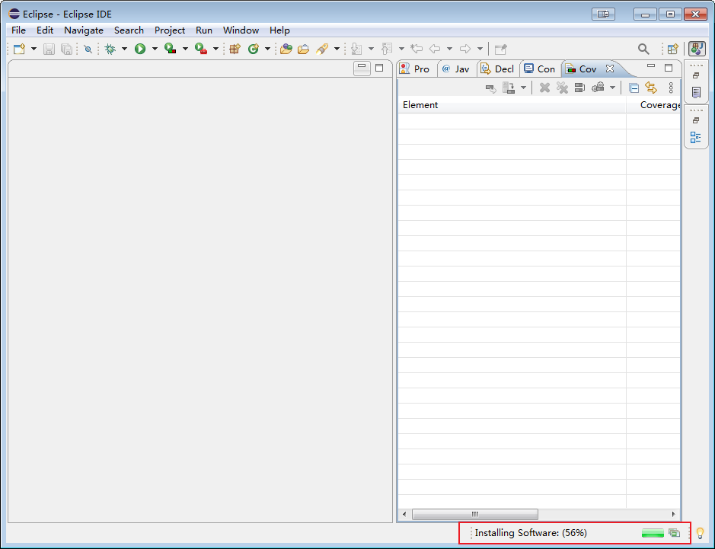
Task: Switch to the Jav (Javadoc) tab
Action: click(x=456, y=69)
